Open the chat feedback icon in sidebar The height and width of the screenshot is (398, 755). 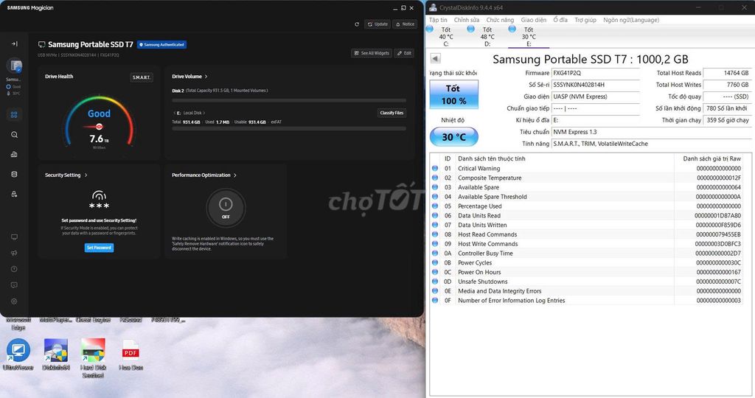tap(14, 285)
